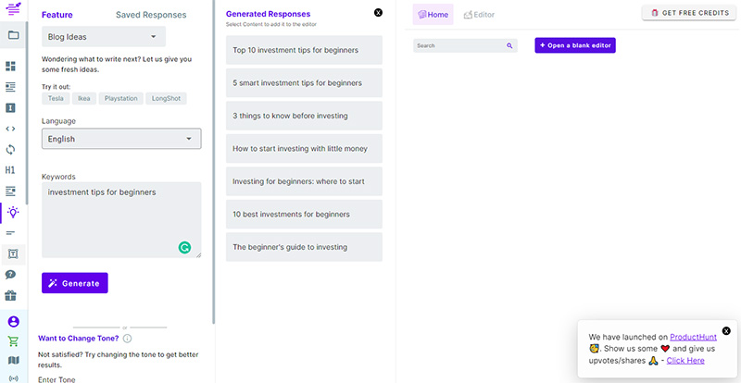Click the broadcast signal icon
The image size is (741, 383).
[14, 378]
